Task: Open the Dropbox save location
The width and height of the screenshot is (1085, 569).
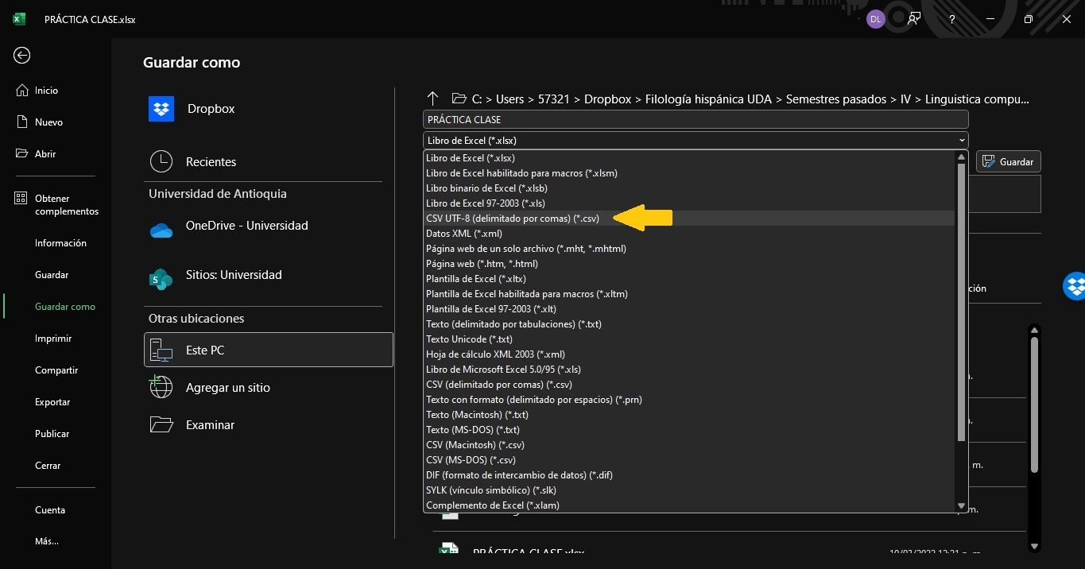Action: [x=209, y=108]
